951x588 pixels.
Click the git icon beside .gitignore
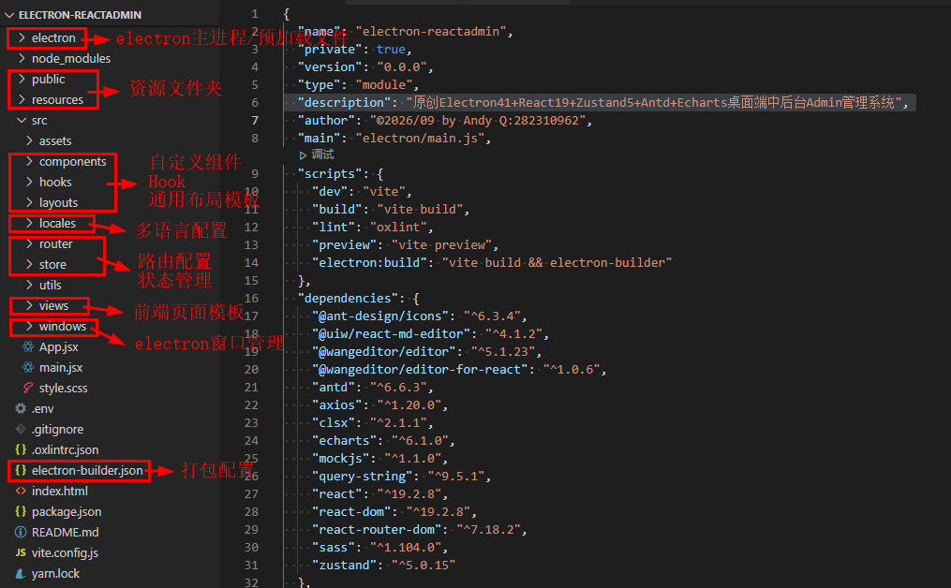coord(21,429)
